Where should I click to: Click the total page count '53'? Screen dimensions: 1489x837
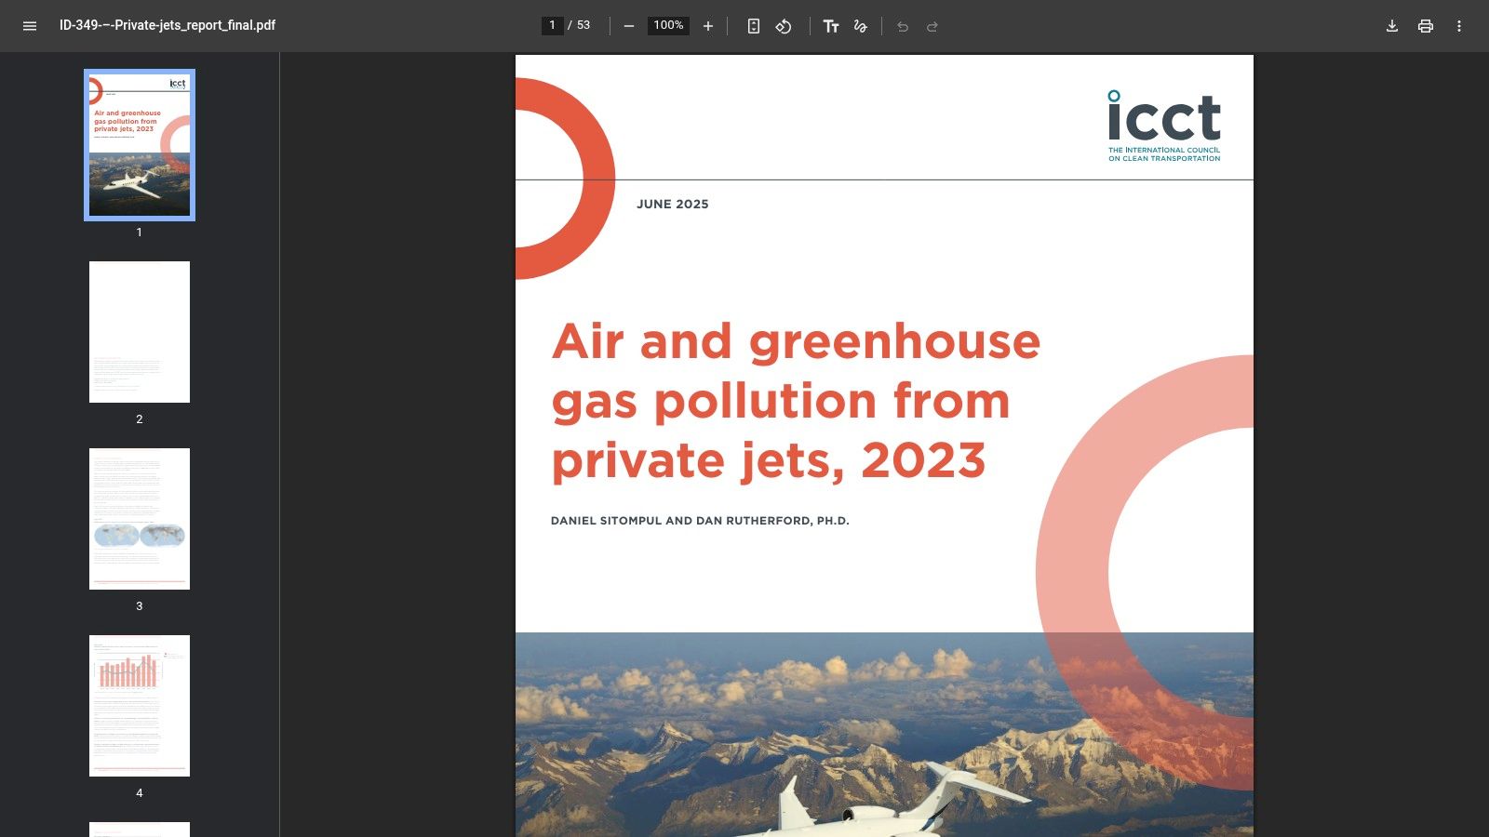tap(584, 26)
